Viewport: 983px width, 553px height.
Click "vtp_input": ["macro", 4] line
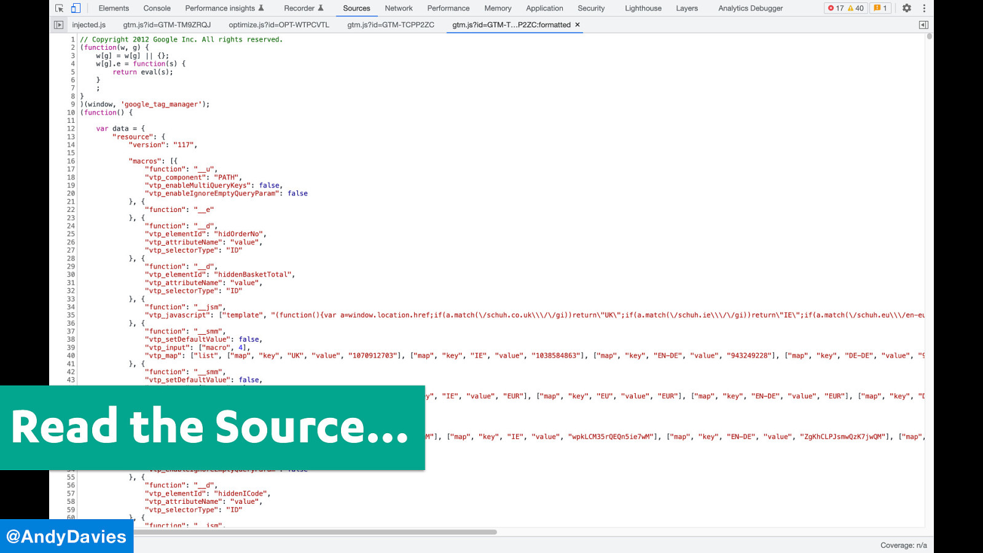point(198,348)
